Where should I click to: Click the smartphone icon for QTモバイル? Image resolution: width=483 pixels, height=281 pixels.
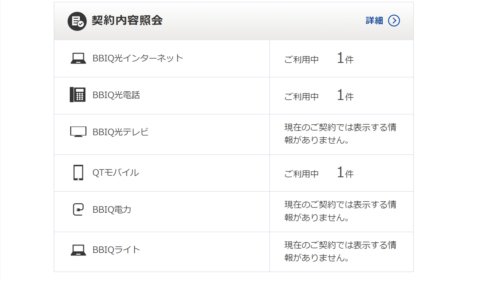point(78,173)
